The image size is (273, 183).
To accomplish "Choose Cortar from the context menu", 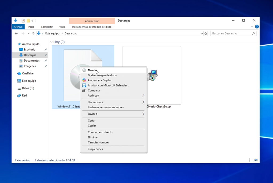I will (113, 120).
